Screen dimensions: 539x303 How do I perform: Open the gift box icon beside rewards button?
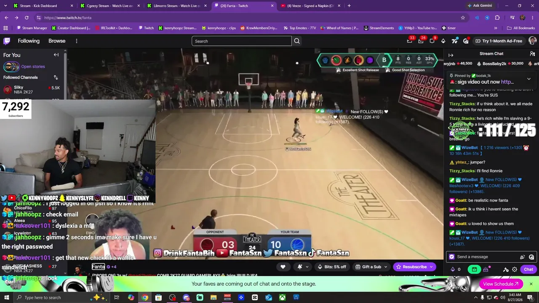pyautogui.click(x=486, y=269)
